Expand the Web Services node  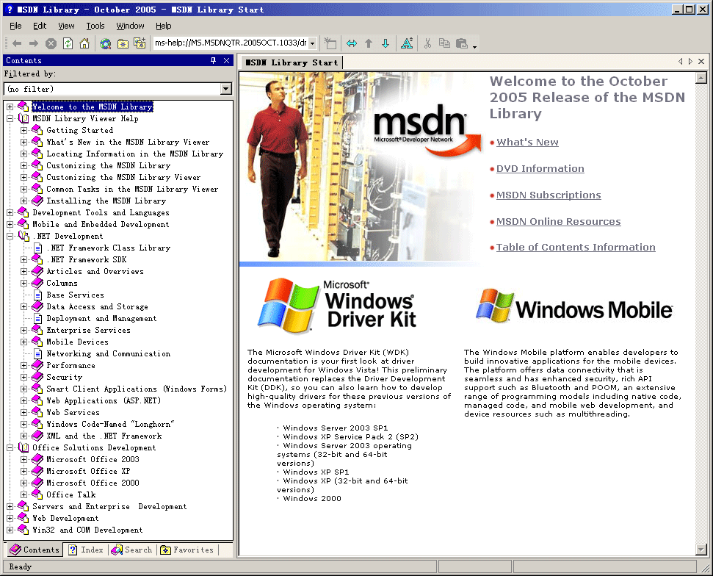point(23,413)
